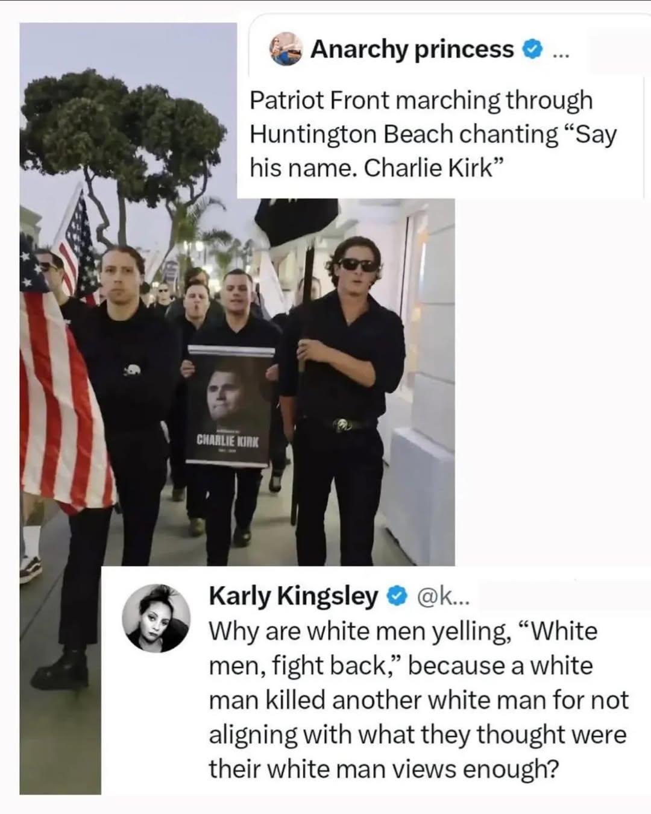Click the black flag above the marchers
651x814 pixels.
coord(295,221)
